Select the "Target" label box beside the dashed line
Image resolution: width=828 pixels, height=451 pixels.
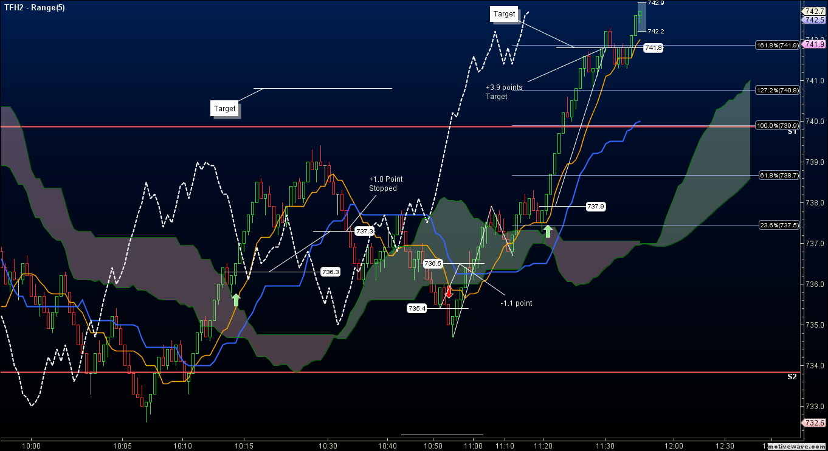click(x=504, y=14)
